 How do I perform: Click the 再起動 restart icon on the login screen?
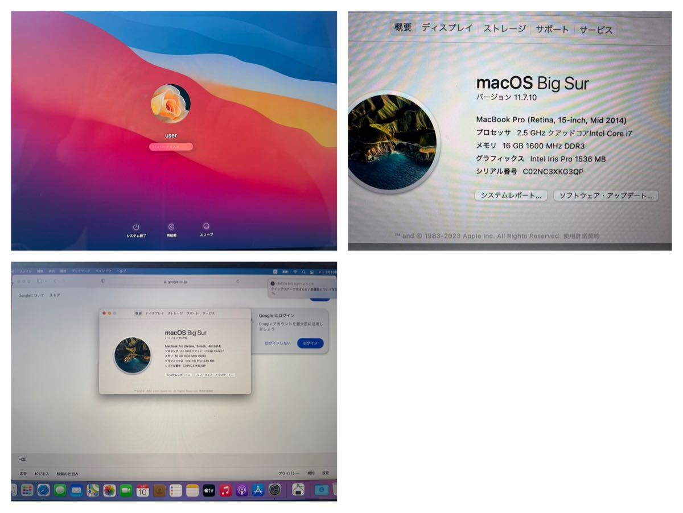tap(171, 226)
